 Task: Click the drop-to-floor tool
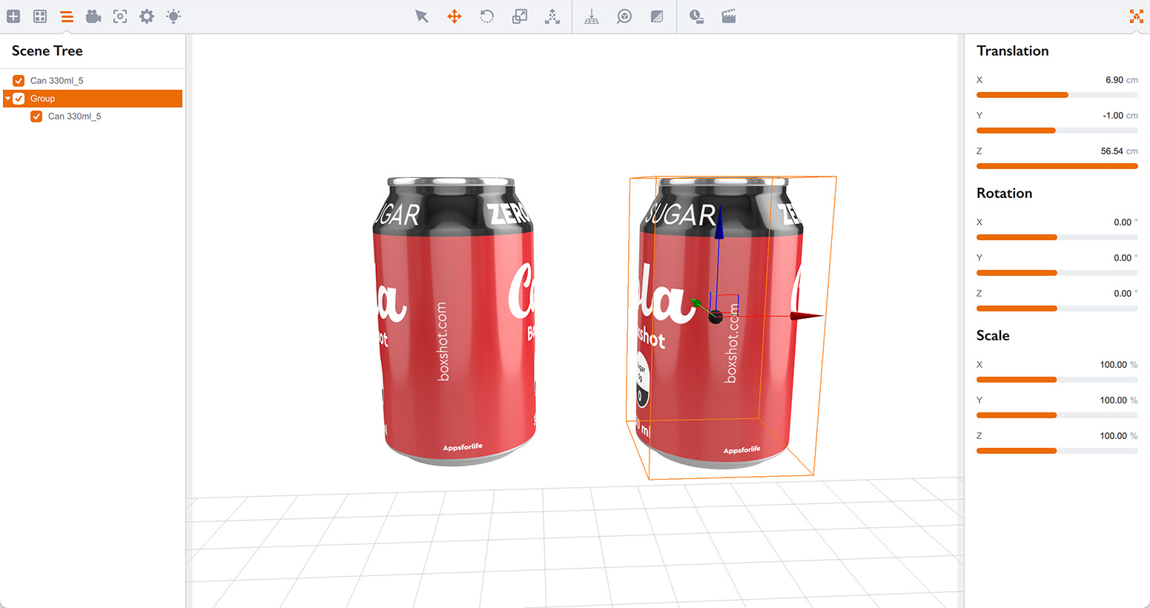tap(592, 16)
